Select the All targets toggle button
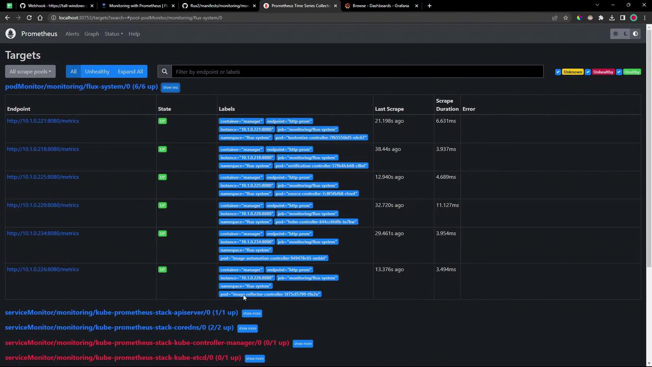This screenshot has width=652, height=367. pos(73,72)
